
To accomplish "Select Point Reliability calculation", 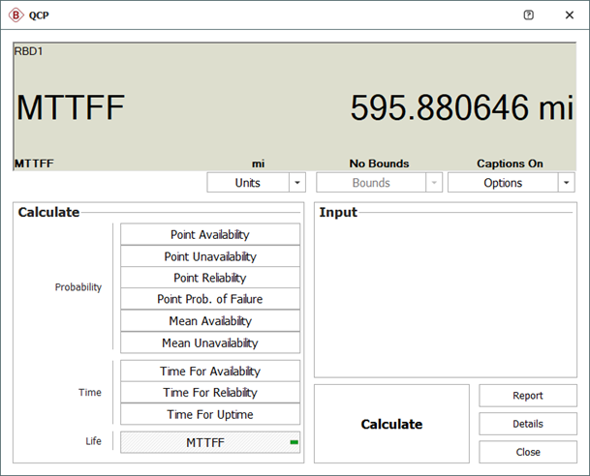I will 210,278.
